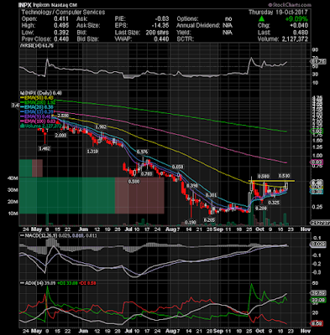The image size is (330, 335).
Task: Click the VWAP label
Action: (x=123, y=39)
